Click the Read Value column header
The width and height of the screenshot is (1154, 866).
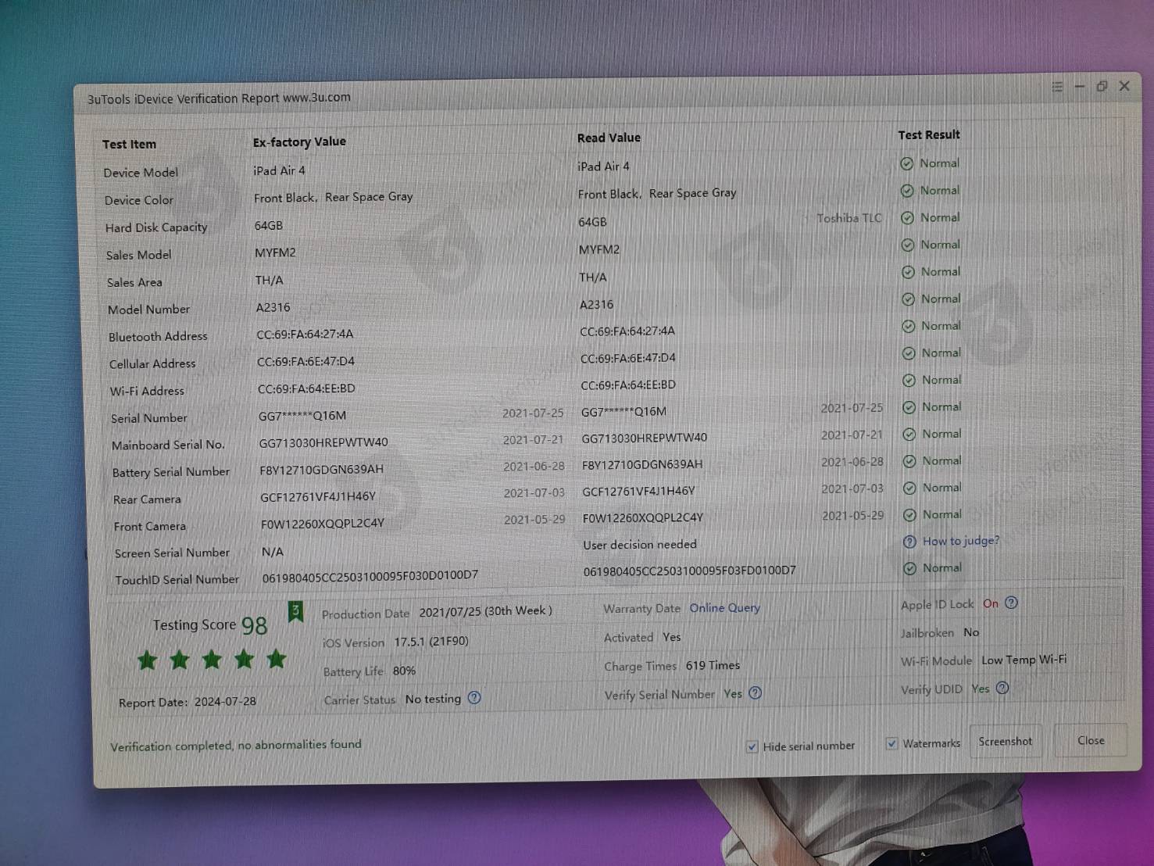point(609,138)
